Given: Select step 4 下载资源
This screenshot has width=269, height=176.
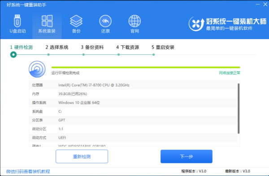Looking at the screenshot, I should pos(127,47).
